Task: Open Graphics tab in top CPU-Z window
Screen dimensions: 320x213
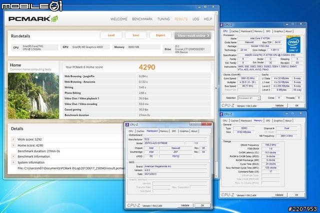Action: tap(278, 31)
